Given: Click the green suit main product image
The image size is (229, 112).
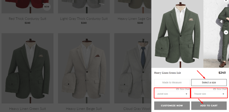Looking at the screenshot, I should [x=177, y=34].
